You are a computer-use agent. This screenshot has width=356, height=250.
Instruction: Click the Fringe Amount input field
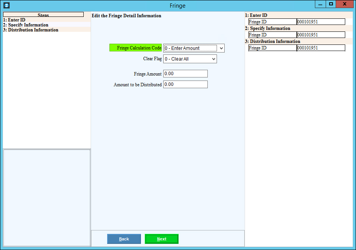(x=185, y=74)
